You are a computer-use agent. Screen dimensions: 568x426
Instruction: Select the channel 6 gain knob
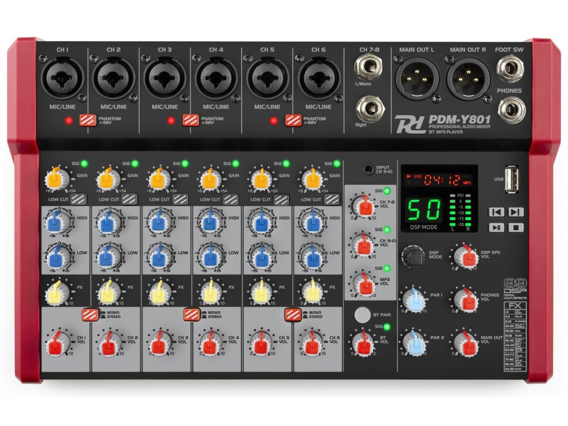pyautogui.click(x=311, y=179)
